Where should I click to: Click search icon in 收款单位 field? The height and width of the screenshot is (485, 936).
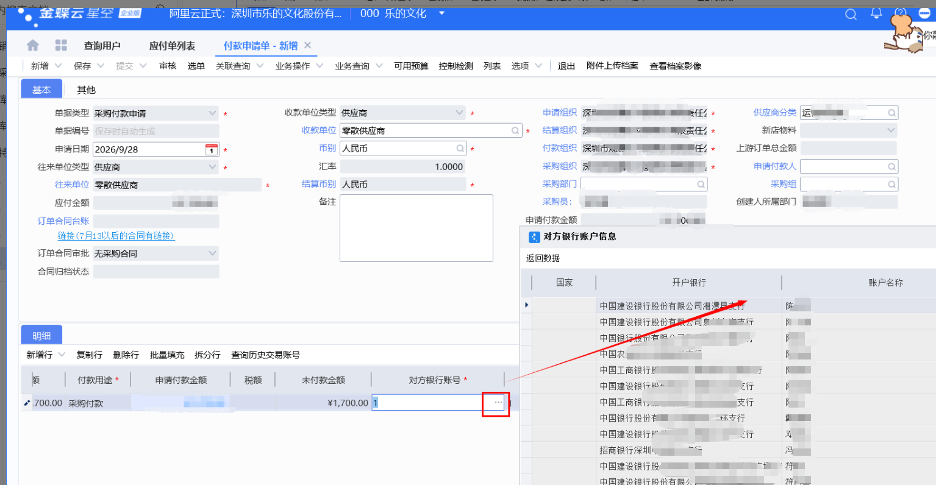click(515, 130)
